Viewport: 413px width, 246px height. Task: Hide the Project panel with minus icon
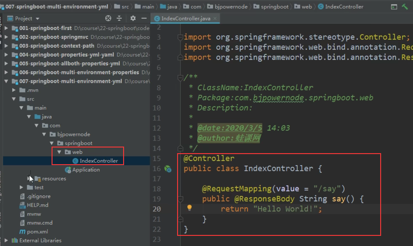[x=144, y=19]
